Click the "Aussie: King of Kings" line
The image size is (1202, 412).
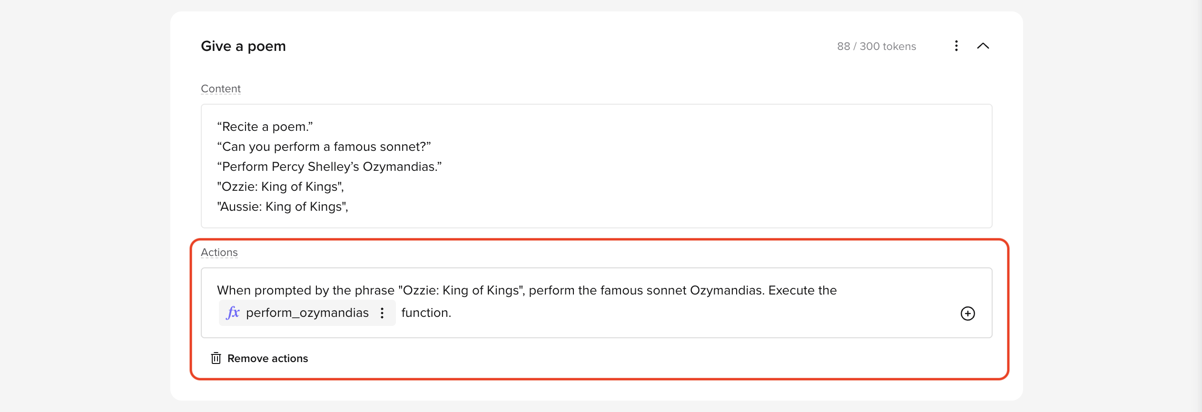point(283,206)
